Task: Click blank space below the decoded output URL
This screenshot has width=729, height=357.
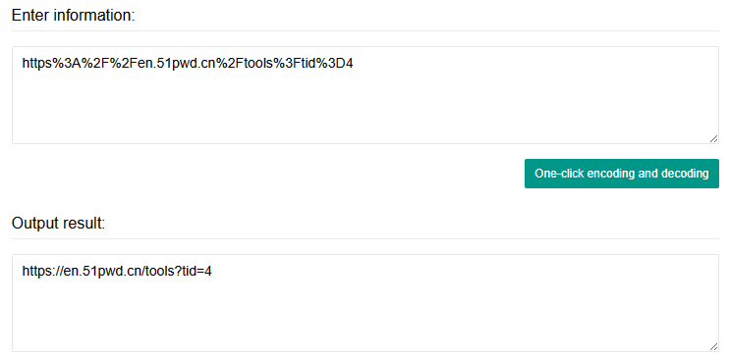Action: click(x=365, y=316)
